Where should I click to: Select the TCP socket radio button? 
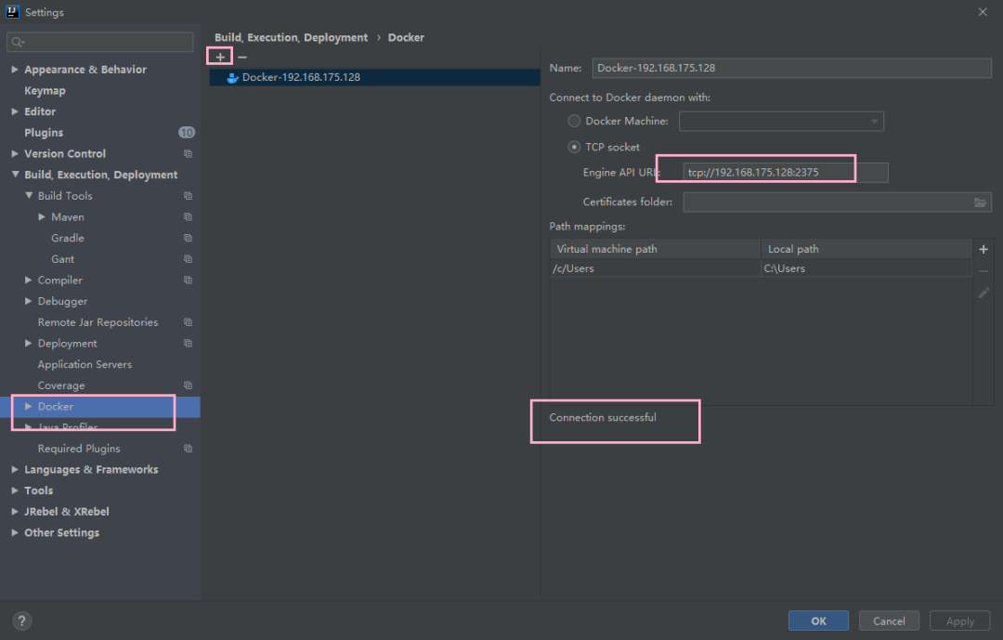(x=574, y=147)
